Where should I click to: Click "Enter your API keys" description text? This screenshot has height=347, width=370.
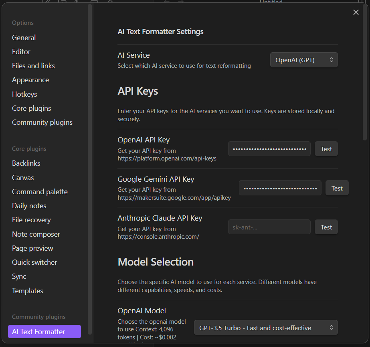point(226,115)
